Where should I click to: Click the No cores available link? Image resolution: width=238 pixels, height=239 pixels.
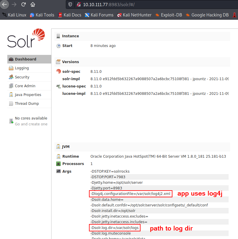tap(31, 118)
